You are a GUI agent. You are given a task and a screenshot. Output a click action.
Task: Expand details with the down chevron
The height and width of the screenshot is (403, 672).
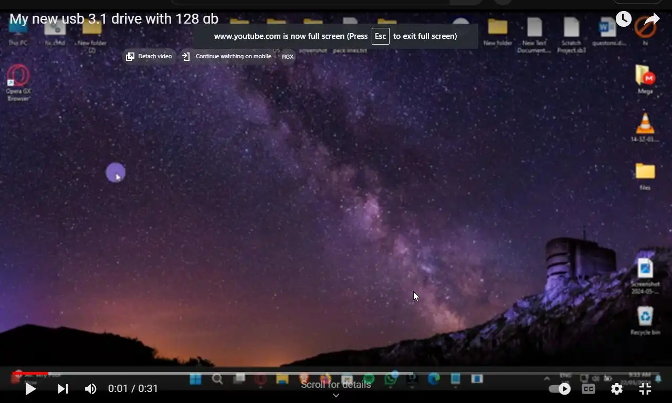[336, 396]
